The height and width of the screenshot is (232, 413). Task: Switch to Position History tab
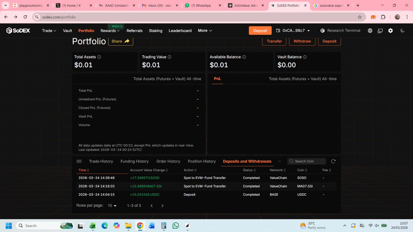(x=202, y=161)
